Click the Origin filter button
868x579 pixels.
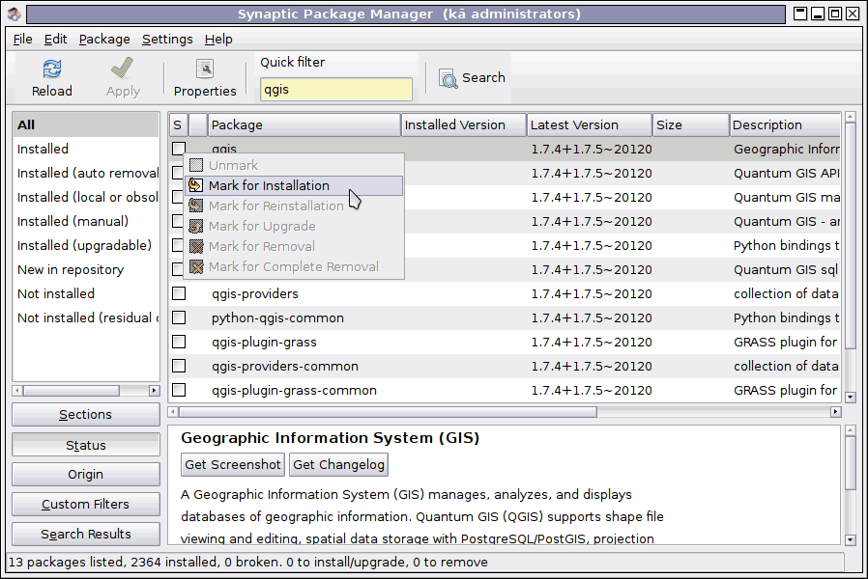86,474
